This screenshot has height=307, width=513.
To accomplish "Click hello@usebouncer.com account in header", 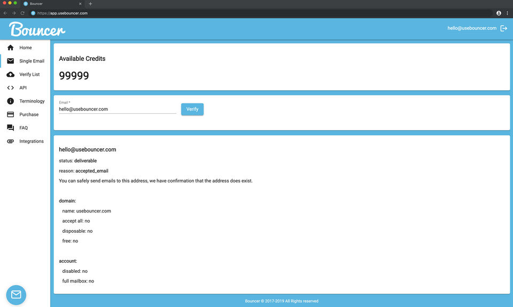I will [472, 28].
